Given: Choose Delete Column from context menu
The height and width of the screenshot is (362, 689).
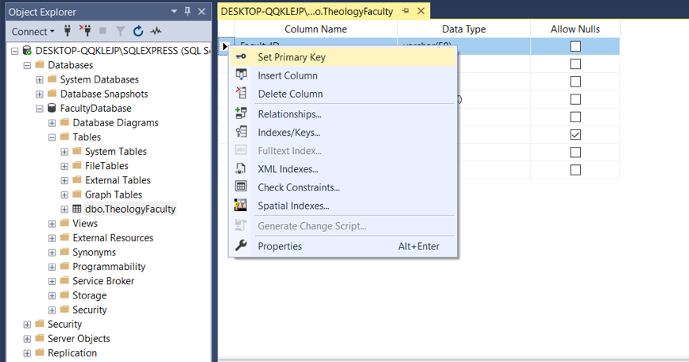Looking at the screenshot, I should pyautogui.click(x=343, y=94).
